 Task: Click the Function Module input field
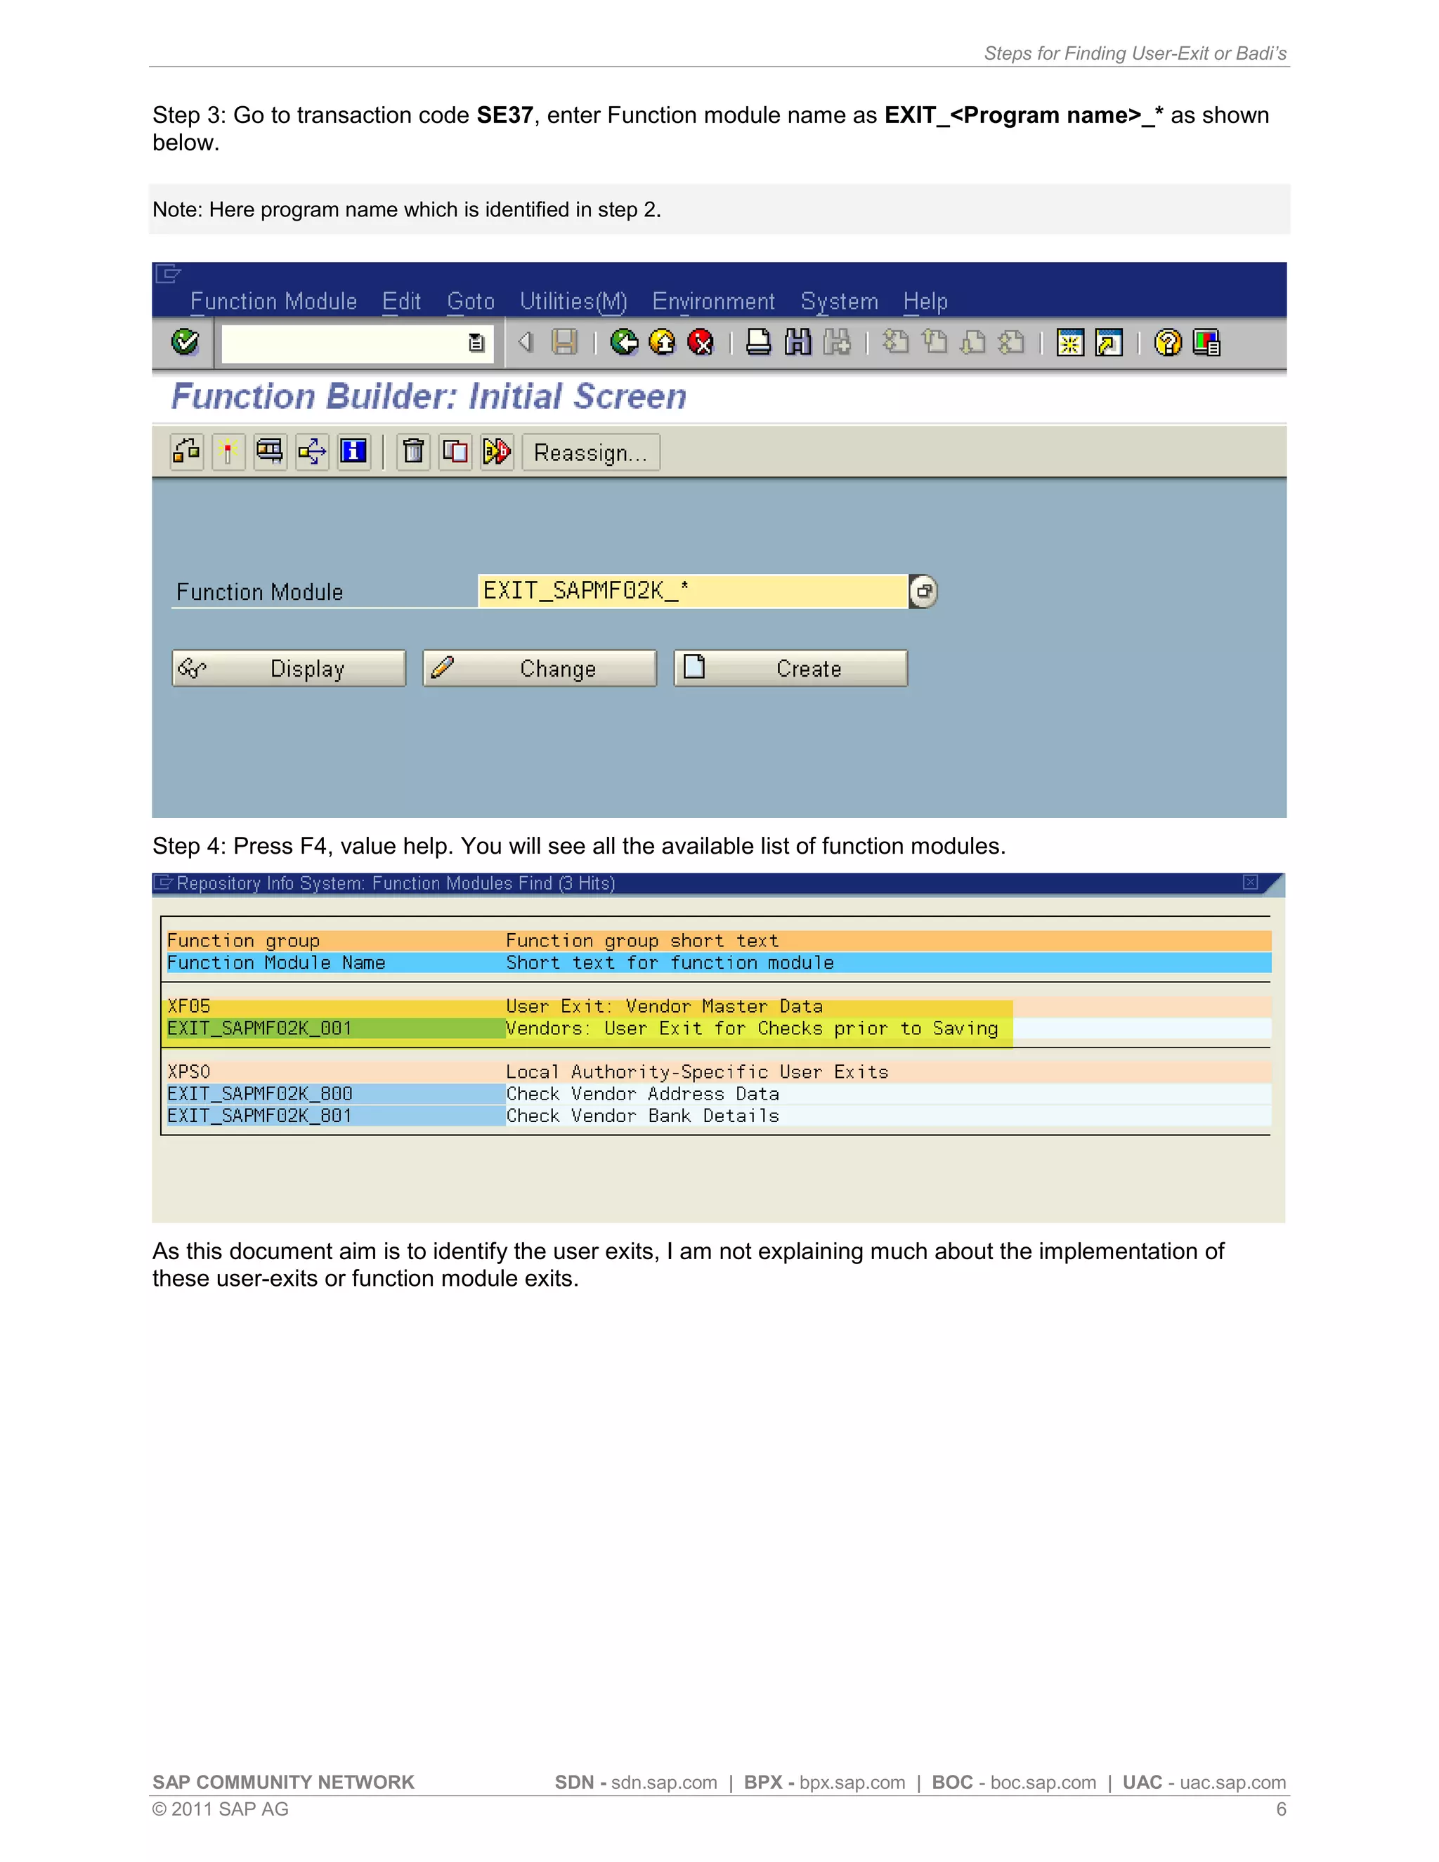click(692, 591)
